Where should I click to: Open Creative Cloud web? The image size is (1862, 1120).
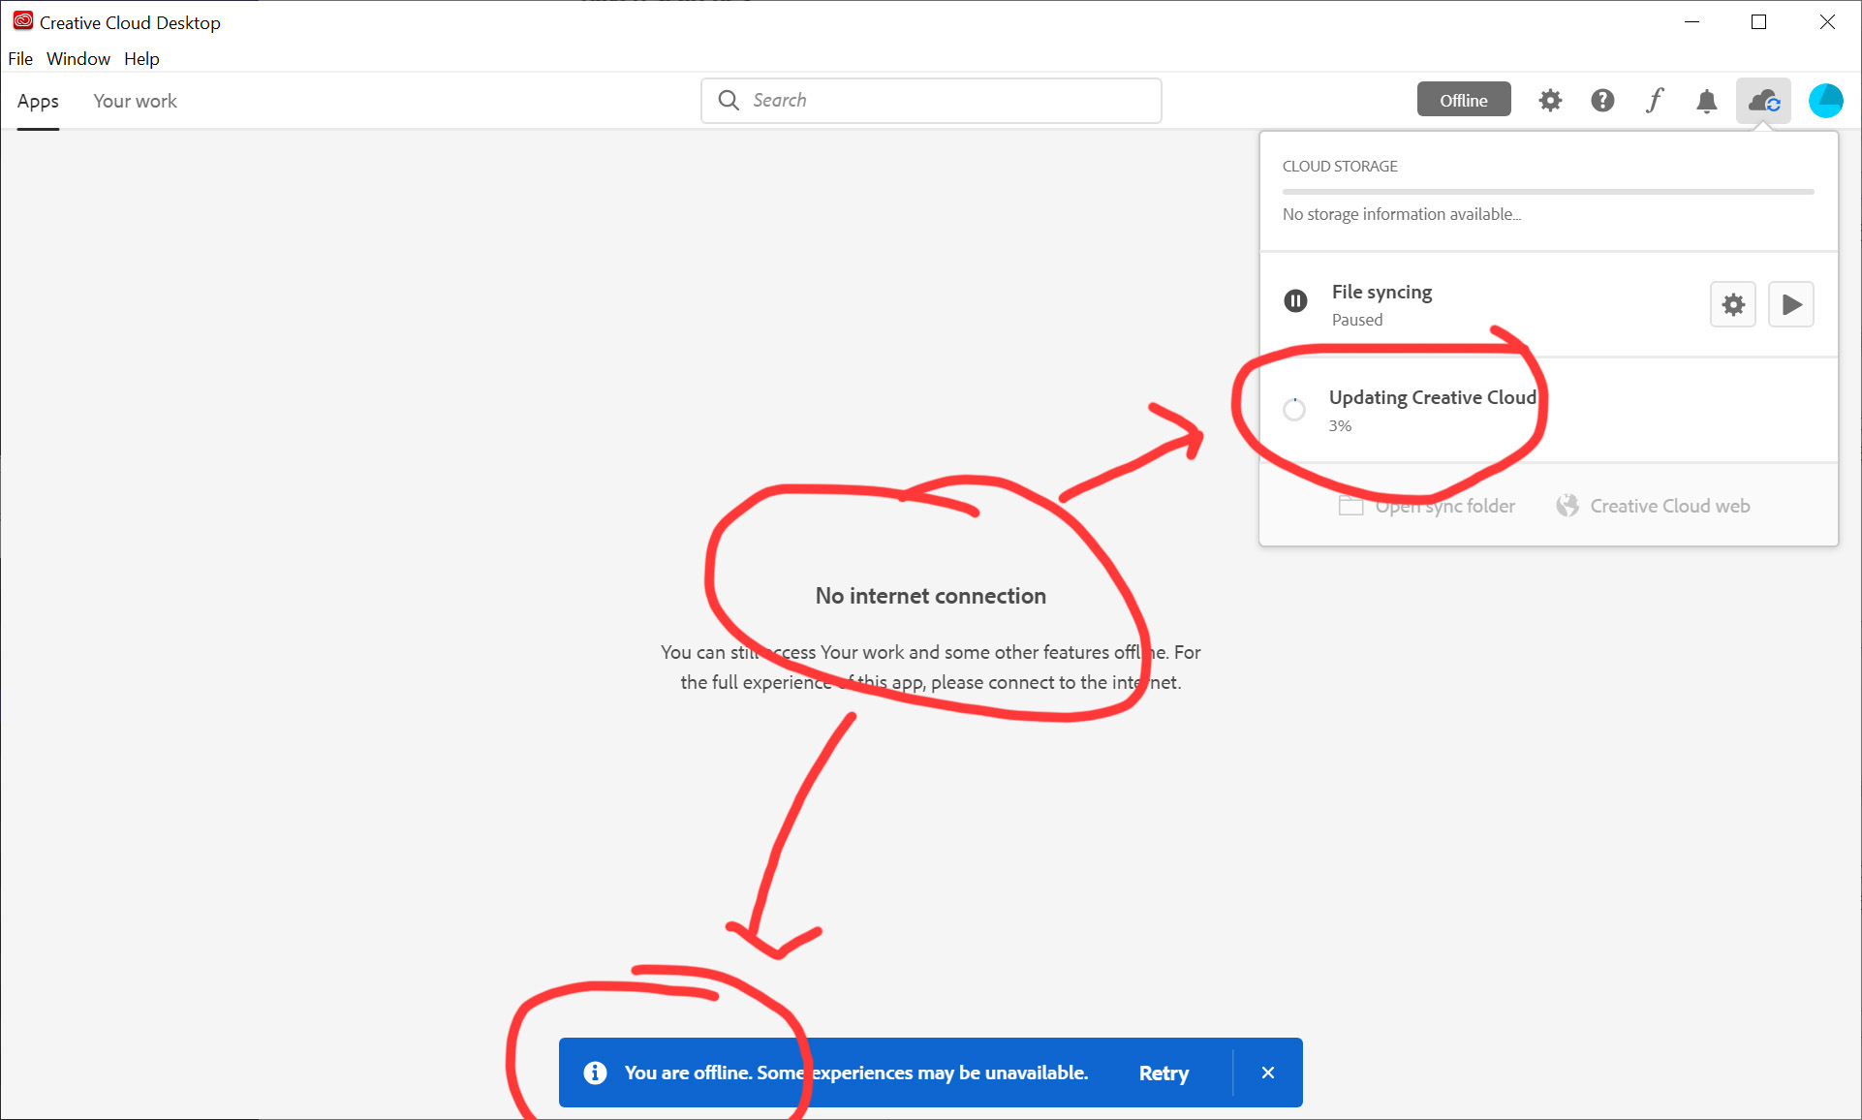1669,505
